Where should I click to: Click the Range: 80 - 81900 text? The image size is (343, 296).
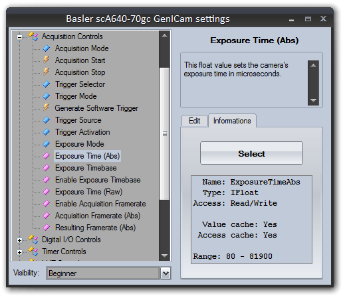(233, 256)
